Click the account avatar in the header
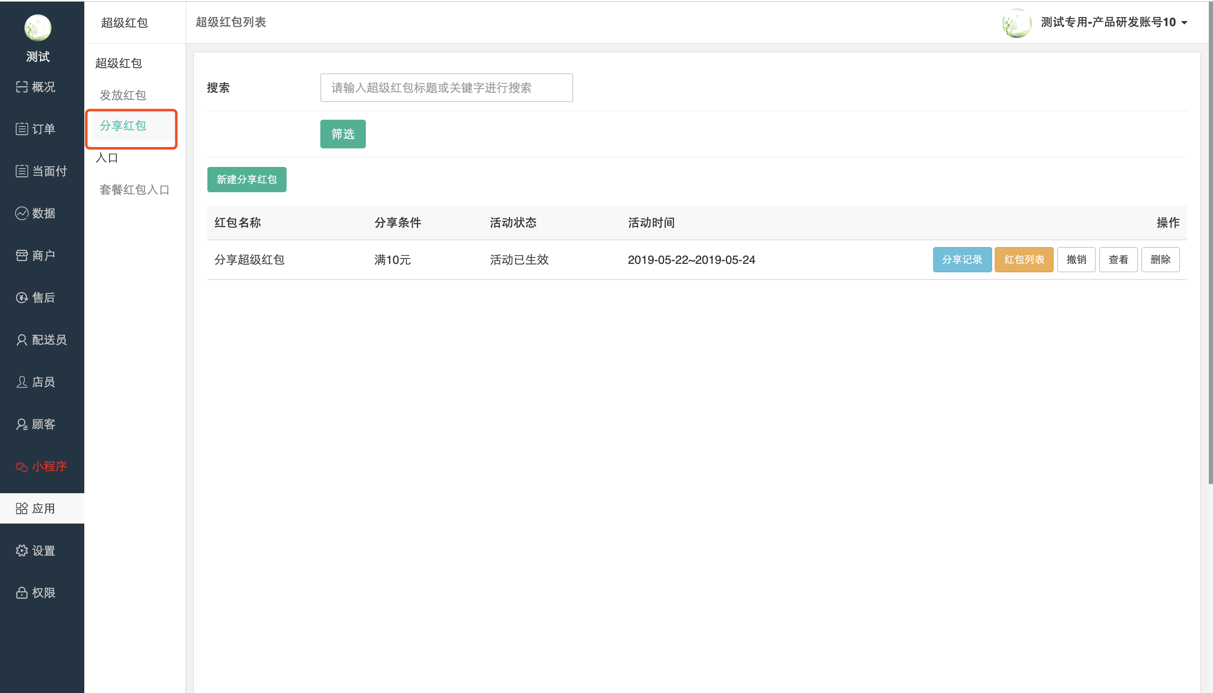Viewport: 1213px width, 693px height. tap(1017, 23)
